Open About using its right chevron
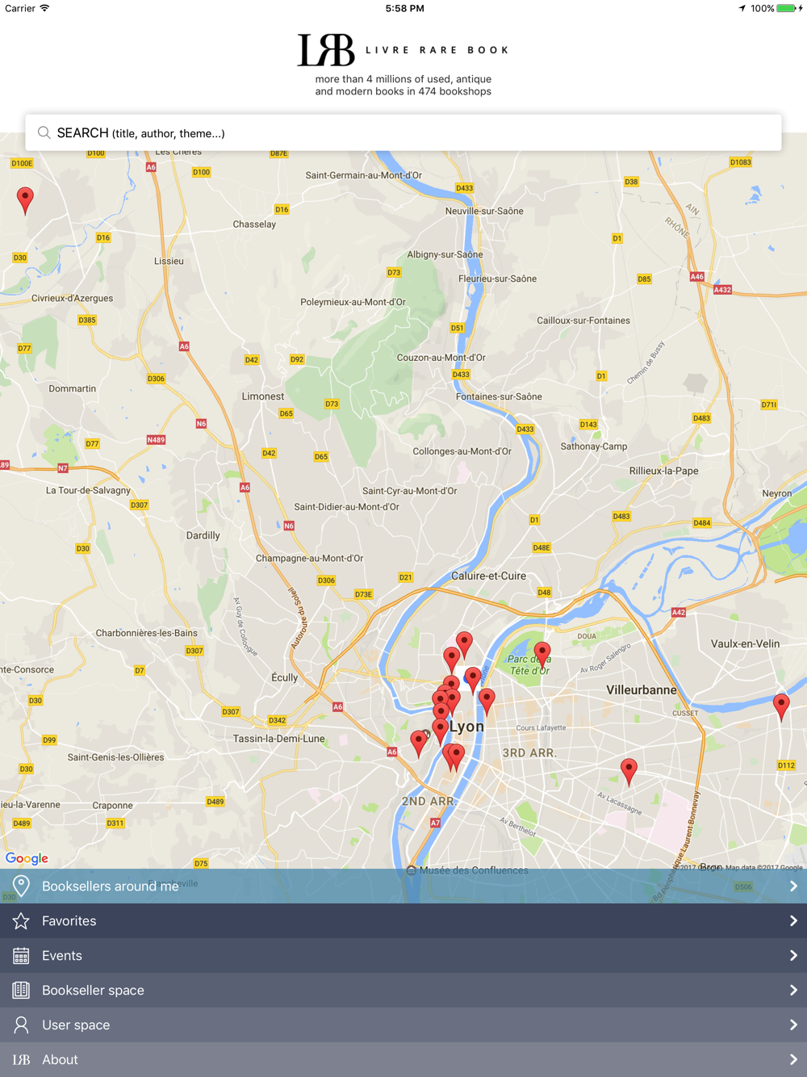Viewport: 807px width, 1077px height. click(793, 1059)
